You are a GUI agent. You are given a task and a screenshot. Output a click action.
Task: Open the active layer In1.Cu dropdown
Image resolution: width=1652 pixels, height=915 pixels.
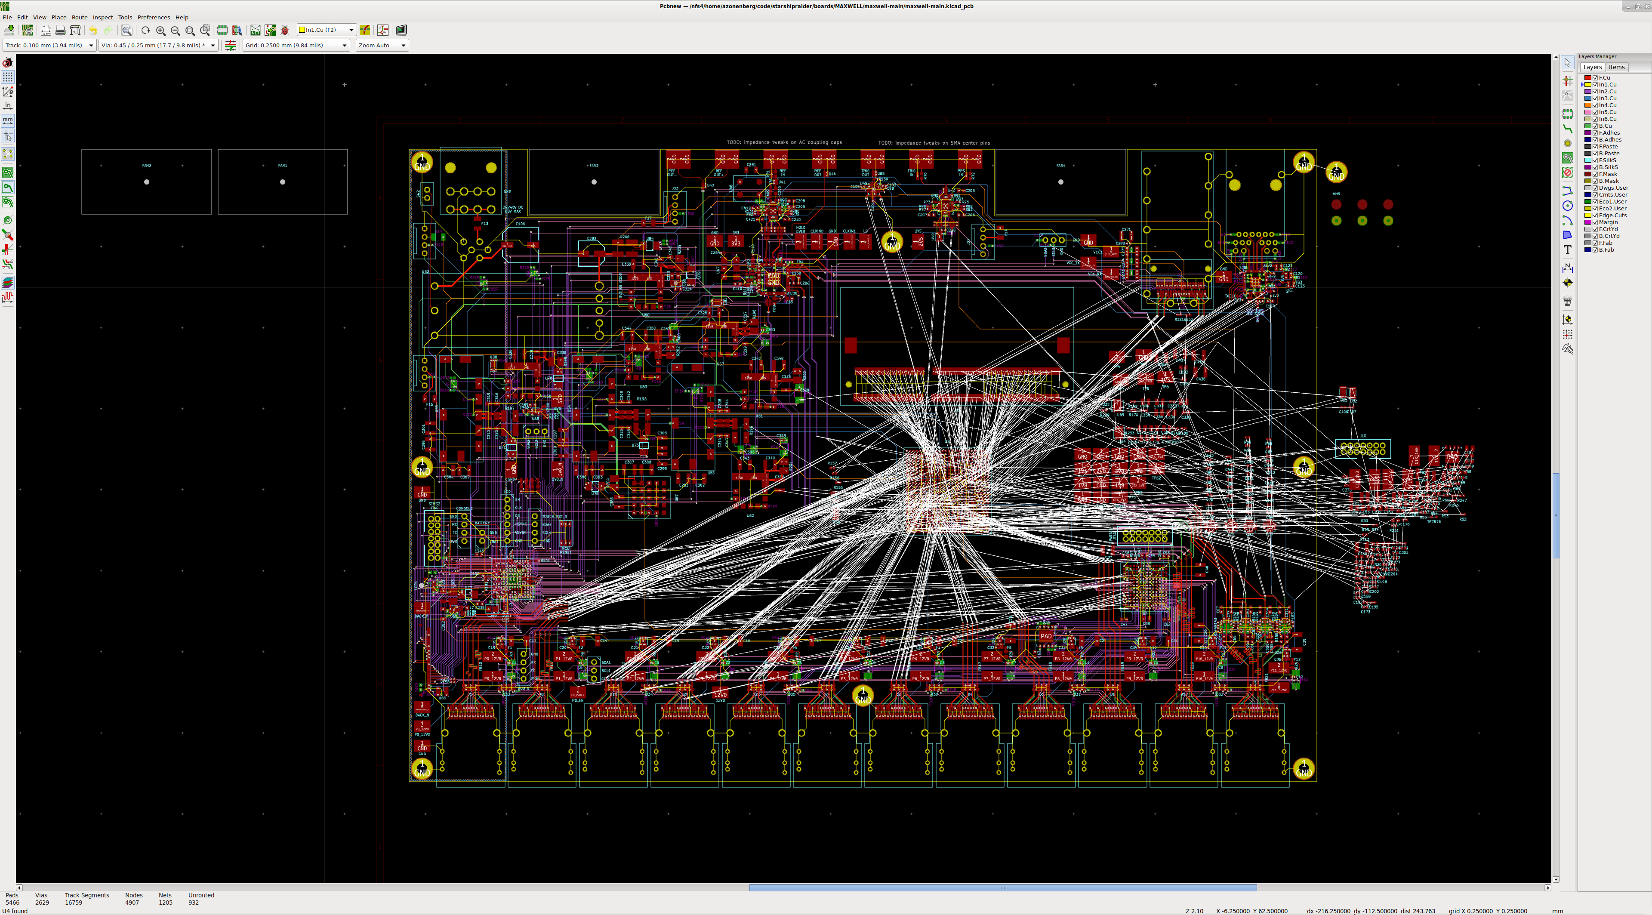[x=327, y=30]
